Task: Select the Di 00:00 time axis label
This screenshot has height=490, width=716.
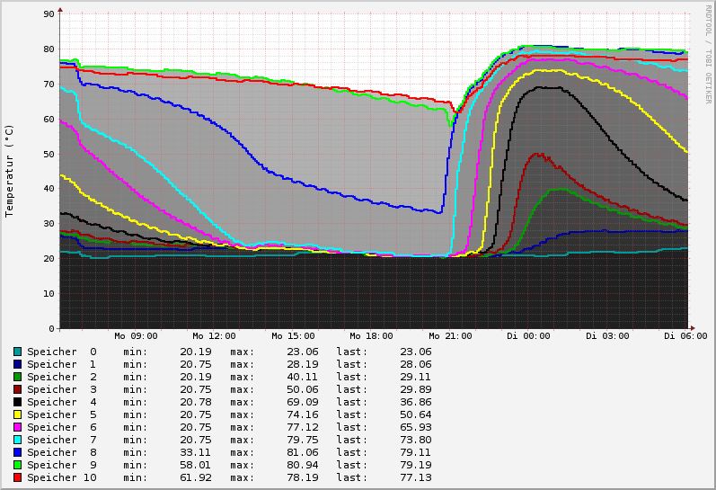Action: pyautogui.click(x=529, y=336)
